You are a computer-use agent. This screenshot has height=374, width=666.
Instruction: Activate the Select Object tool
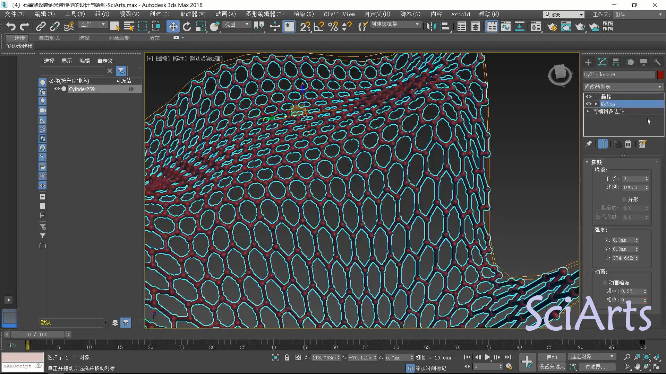[115, 26]
